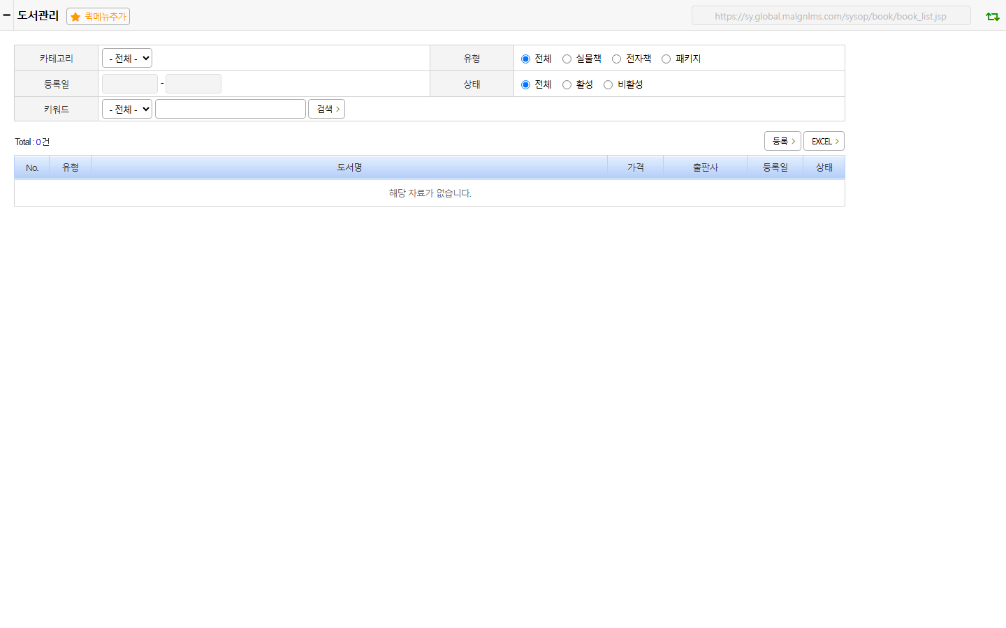Click the 등록 register button

[x=782, y=141]
